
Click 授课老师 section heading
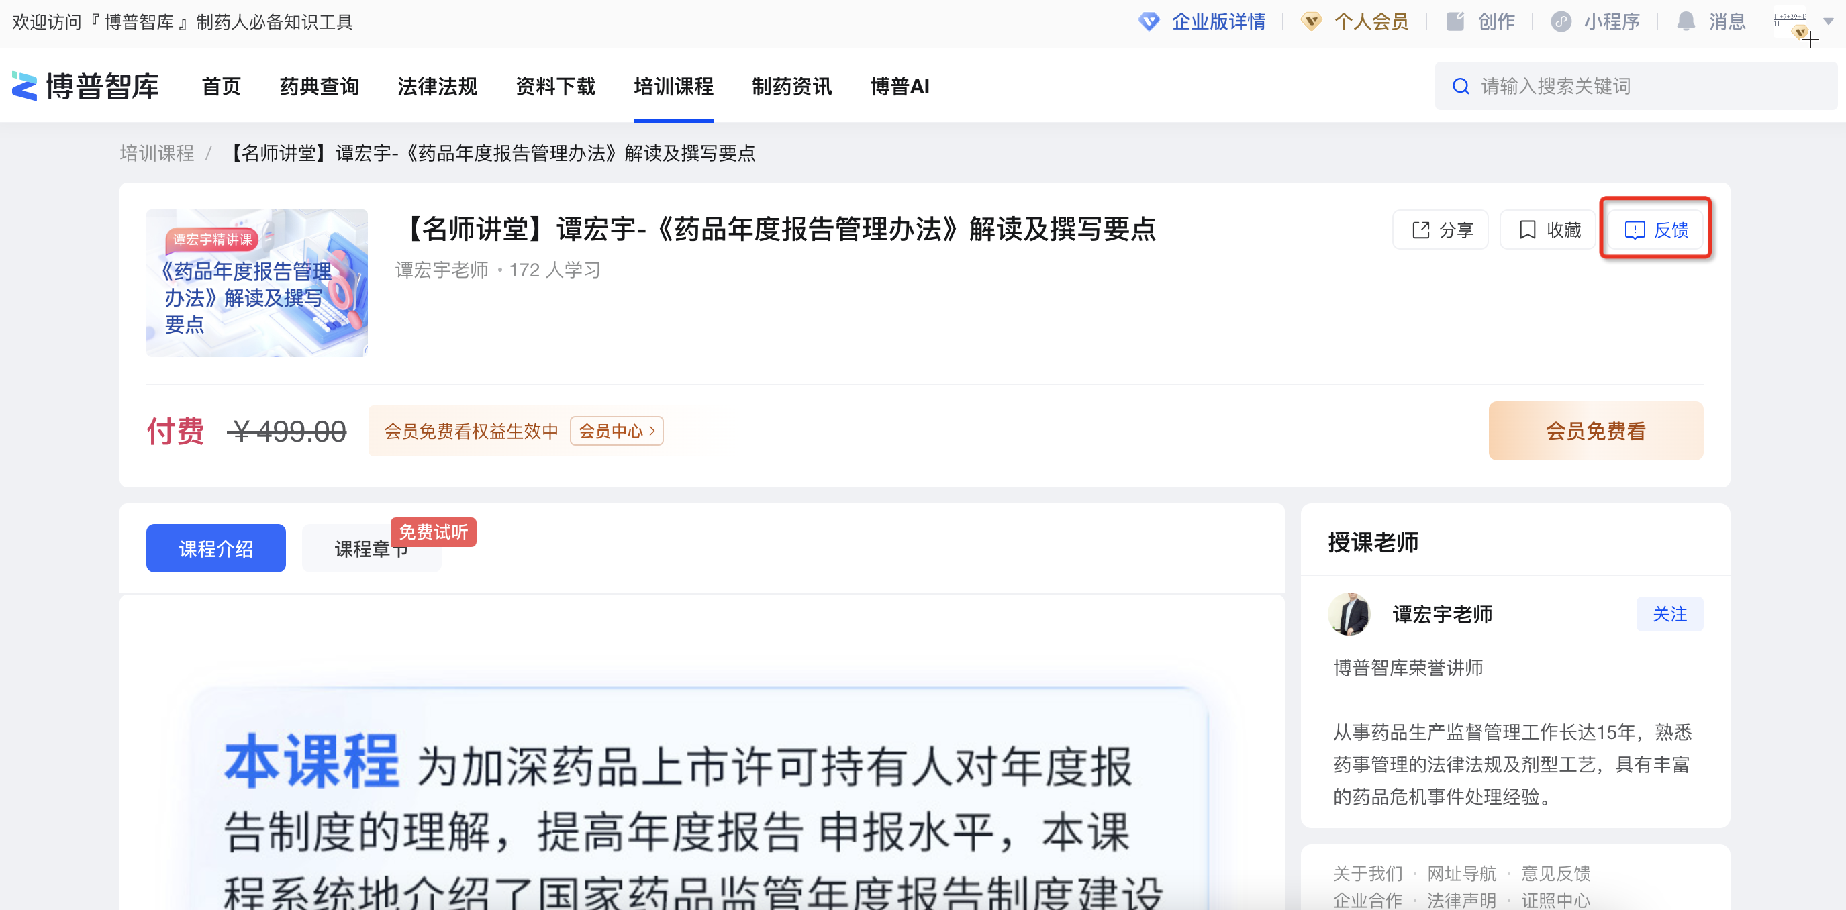(x=1373, y=542)
